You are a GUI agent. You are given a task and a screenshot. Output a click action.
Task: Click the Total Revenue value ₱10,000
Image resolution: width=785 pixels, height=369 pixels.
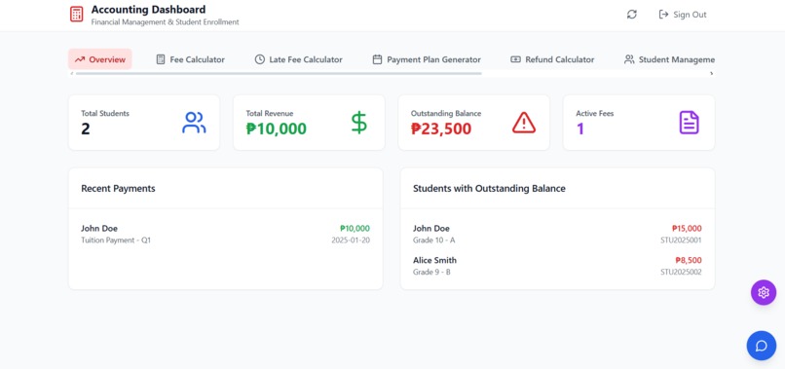tap(277, 129)
